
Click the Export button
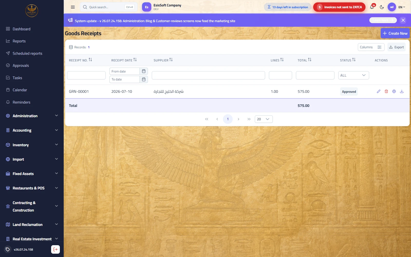396,47
